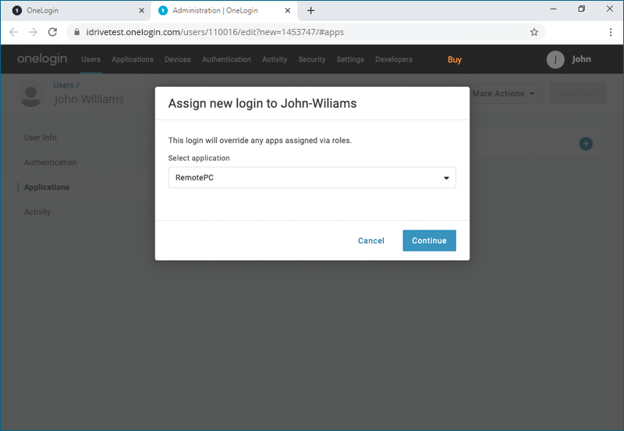Close the Administration | OneLogin tab
Image resolution: width=624 pixels, height=431 pixels.
(x=287, y=11)
